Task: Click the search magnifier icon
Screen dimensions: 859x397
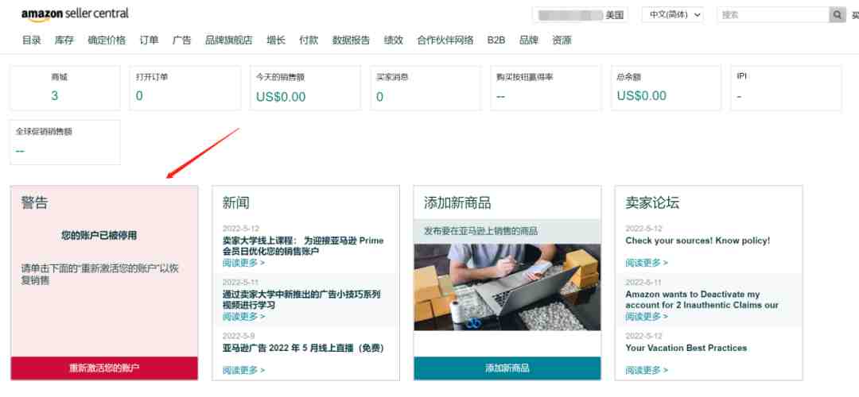Action: (x=838, y=15)
